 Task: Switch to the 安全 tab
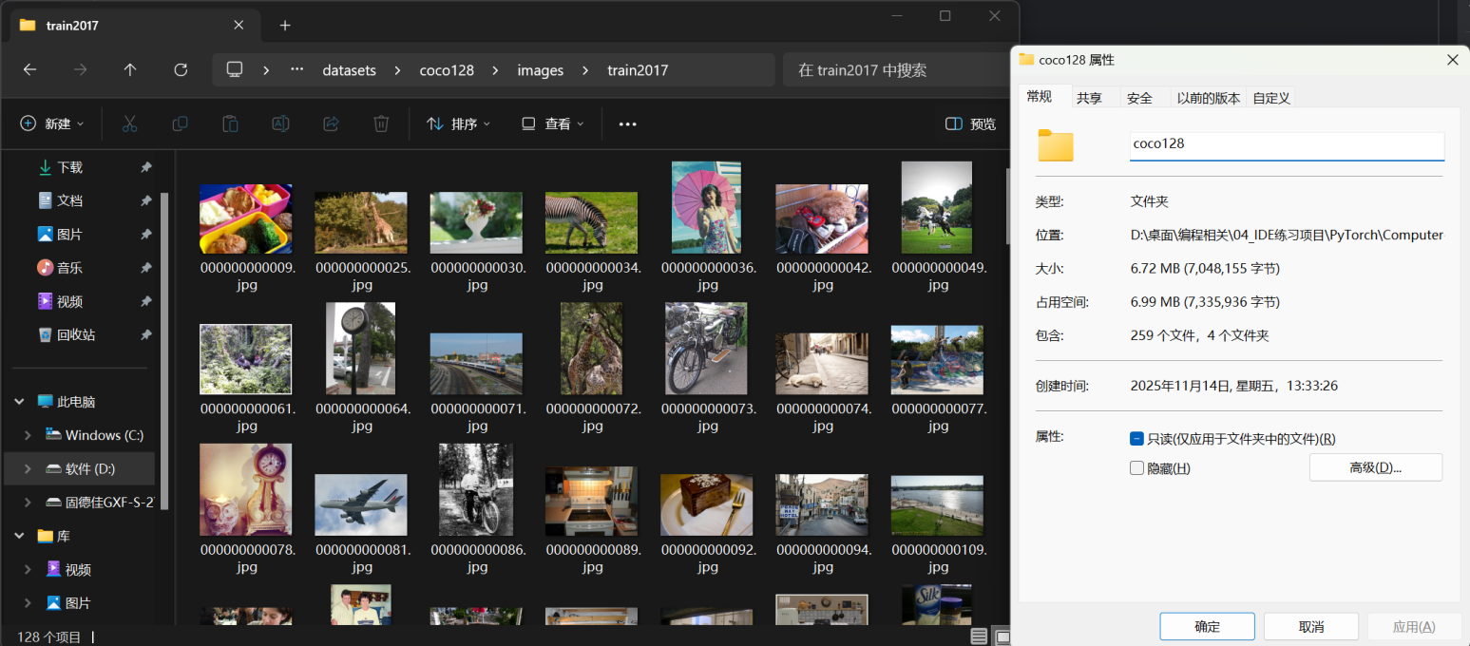tap(1139, 98)
